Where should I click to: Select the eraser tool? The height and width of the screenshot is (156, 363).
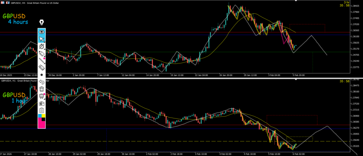(42, 67)
